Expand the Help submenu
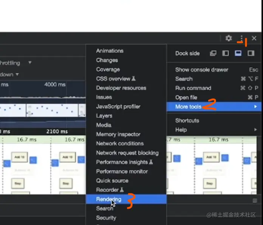Screen dimensions: 263x225 214,130
